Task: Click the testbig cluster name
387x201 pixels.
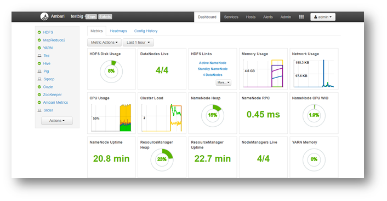Action: click(77, 16)
